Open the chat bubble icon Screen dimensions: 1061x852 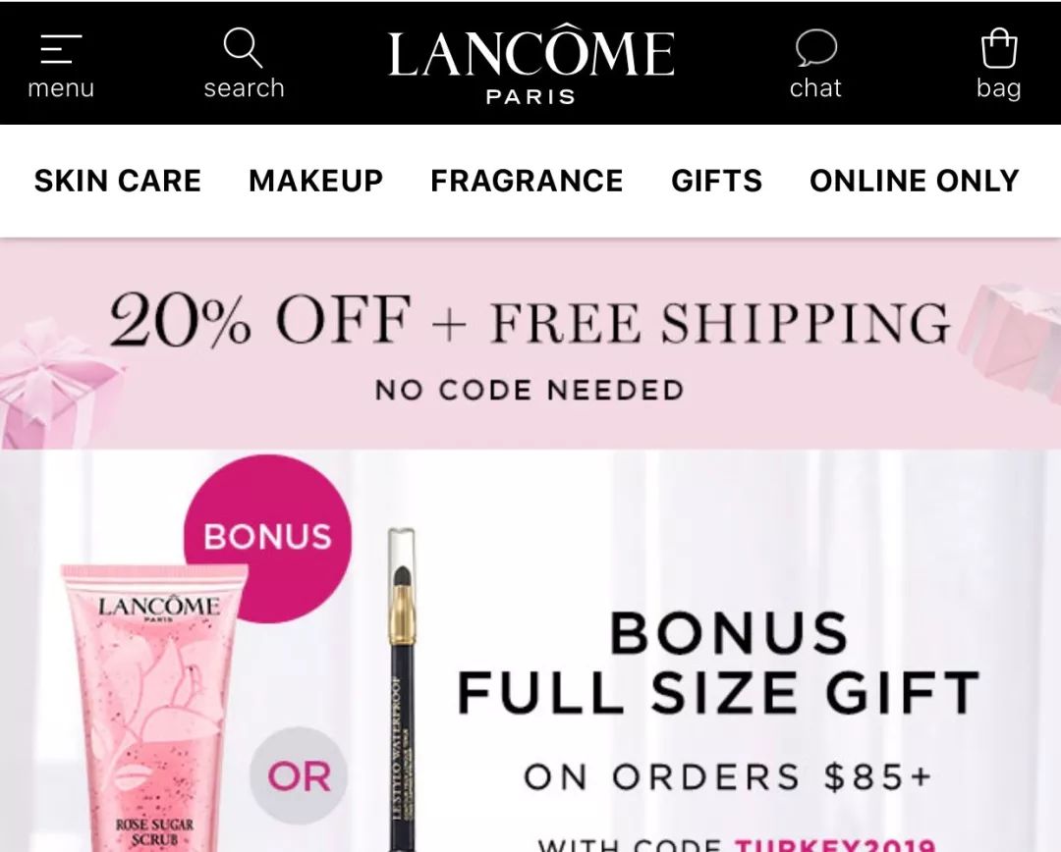(x=816, y=47)
